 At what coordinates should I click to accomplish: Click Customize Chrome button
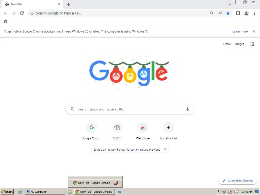click(238, 181)
